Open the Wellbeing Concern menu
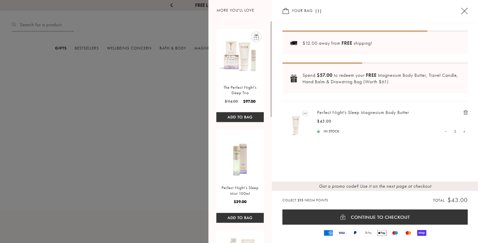The height and width of the screenshot is (243, 478). (x=129, y=48)
